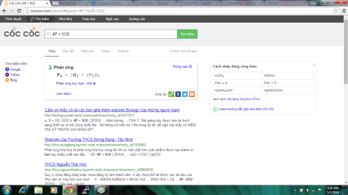Viewport: 348px width, 195px height.
Task: Click các dạng công thức hỗ trợ link
Action: [243, 99]
